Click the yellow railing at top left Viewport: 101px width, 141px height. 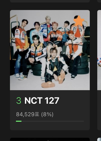pos(14,19)
